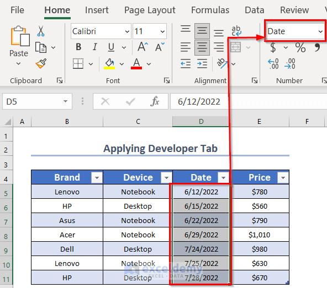
Task: Click the Orientation text angle icon
Action: [221, 63]
